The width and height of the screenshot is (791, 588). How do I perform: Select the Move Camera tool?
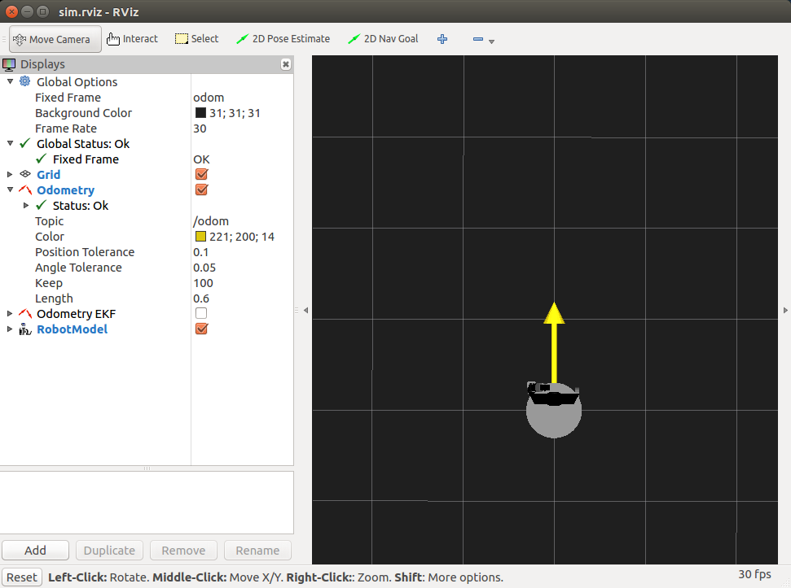coord(55,39)
